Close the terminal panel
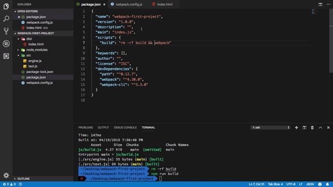This screenshot has width=333, height=187. [328, 127]
